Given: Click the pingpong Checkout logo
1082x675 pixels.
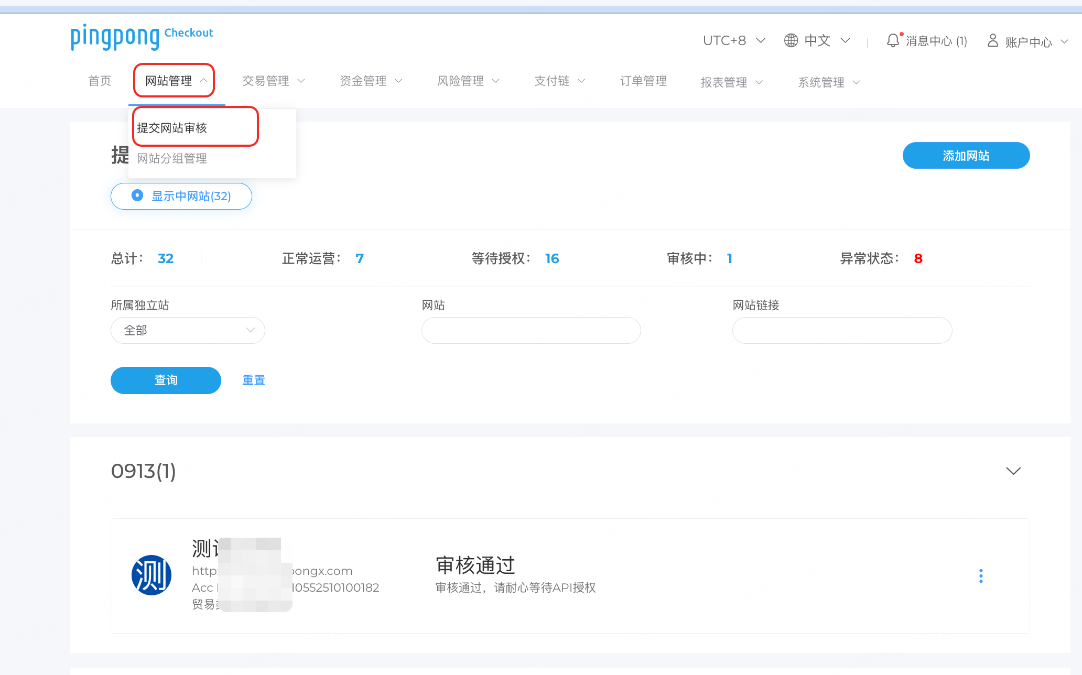Looking at the screenshot, I should click(142, 37).
